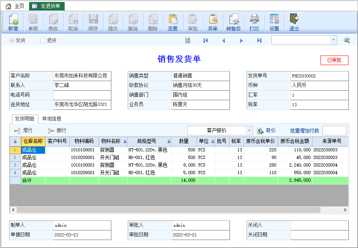Click the 原币含税单价 column header
The height and width of the screenshot is (248, 358).
pos(261,141)
